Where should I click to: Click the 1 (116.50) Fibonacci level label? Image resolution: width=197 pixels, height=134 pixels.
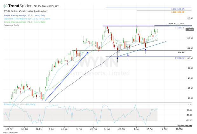[x=180, y=28]
